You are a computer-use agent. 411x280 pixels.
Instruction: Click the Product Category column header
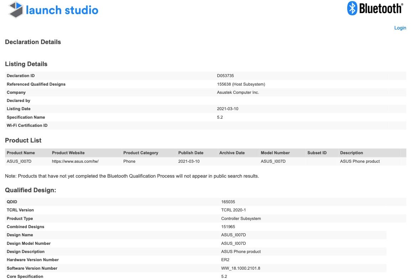click(141, 153)
